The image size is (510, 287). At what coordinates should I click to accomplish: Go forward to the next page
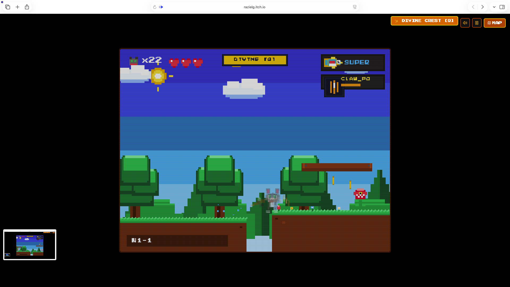click(x=483, y=7)
